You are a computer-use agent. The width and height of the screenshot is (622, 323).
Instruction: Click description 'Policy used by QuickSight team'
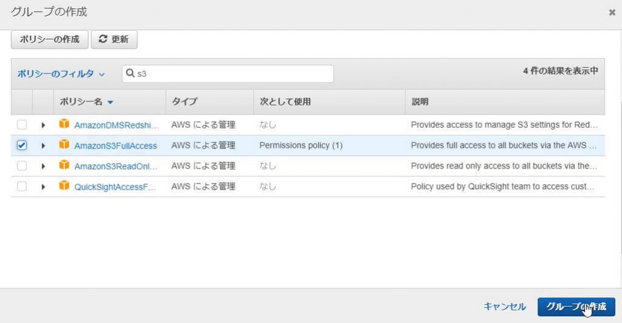pyautogui.click(x=502, y=187)
